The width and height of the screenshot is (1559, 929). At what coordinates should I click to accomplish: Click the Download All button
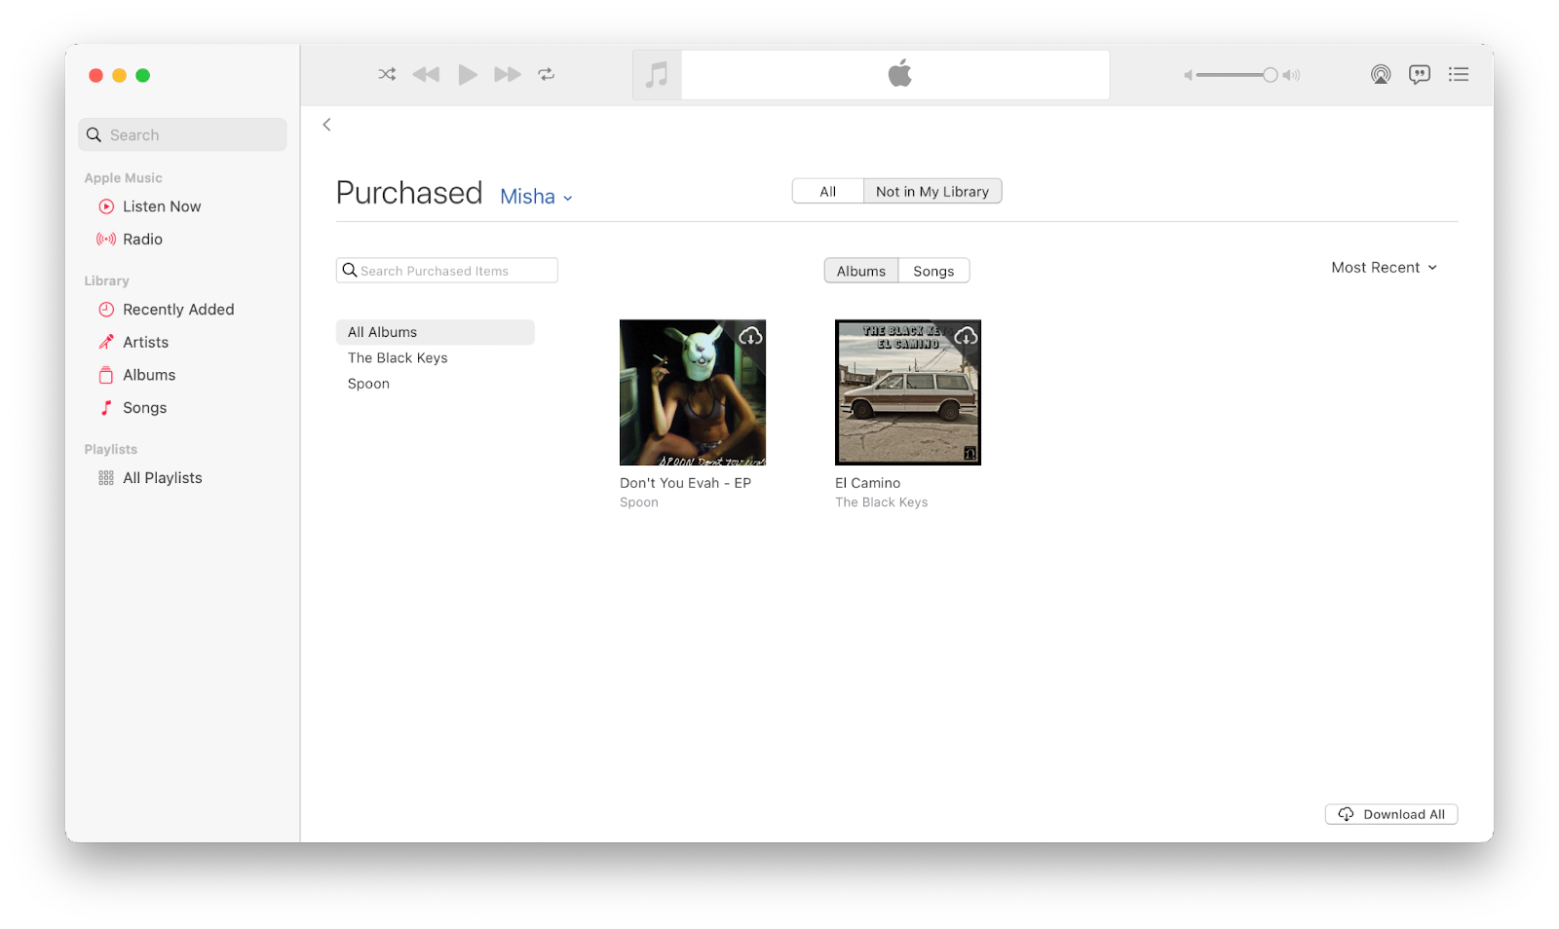[x=1391, y=814]
